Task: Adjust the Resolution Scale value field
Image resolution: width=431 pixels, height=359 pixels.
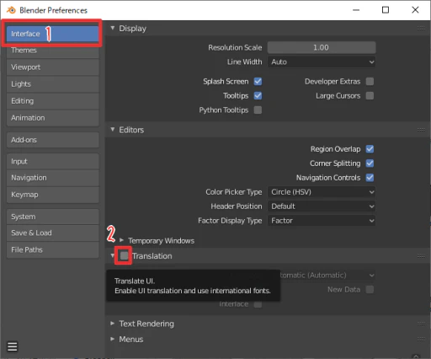Action: click(322, 47)
